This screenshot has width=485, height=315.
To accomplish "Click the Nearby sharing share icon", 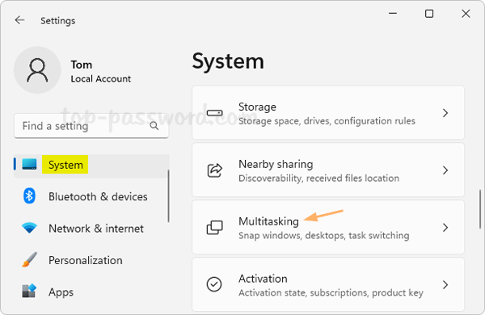I will tap(215, 170).
